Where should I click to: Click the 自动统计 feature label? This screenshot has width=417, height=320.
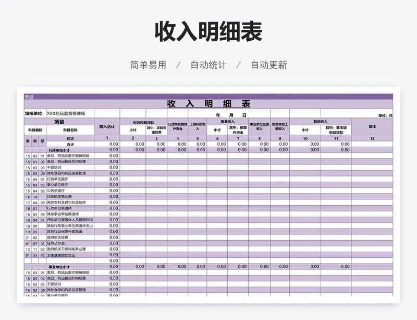pos(208,65)
